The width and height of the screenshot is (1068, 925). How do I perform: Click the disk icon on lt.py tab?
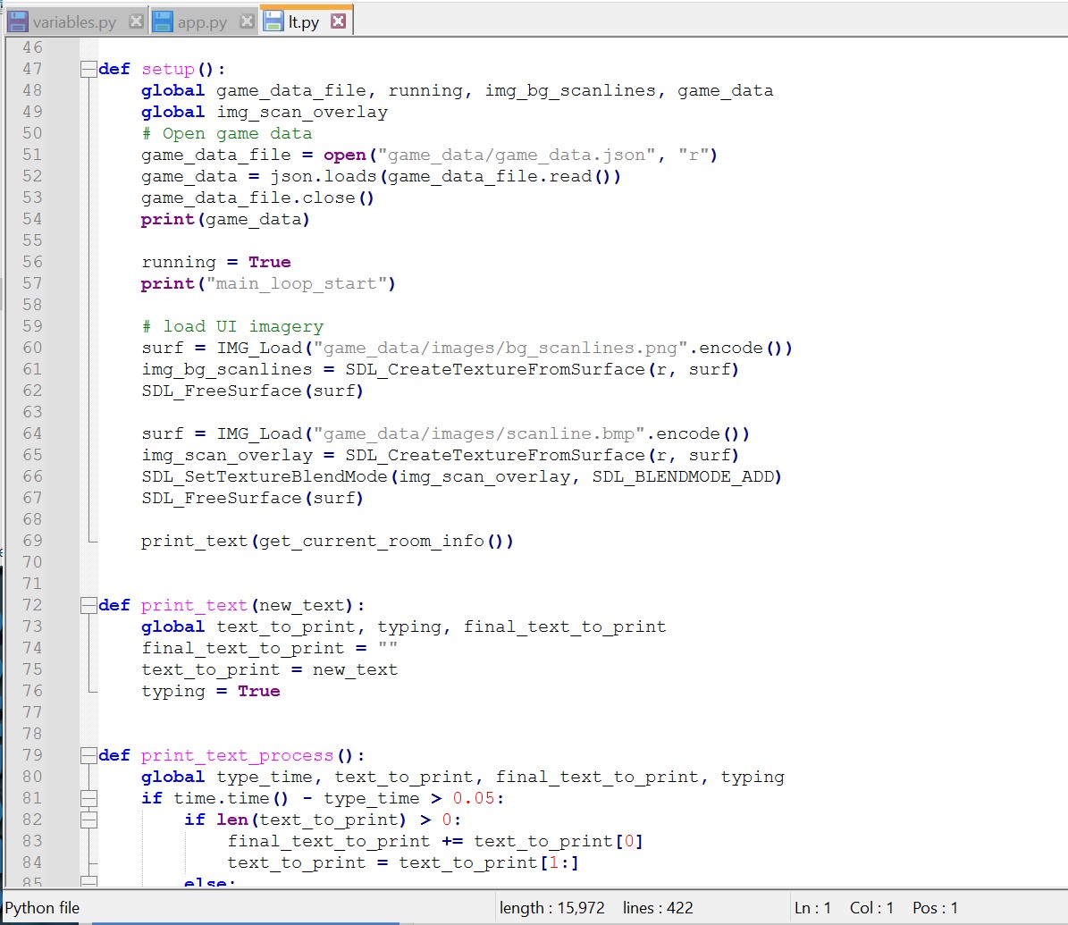tap(273, 21)
